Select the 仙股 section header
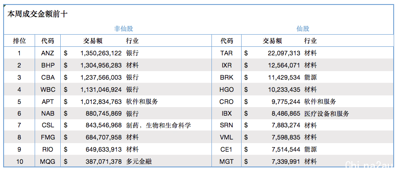 (303, 29)
